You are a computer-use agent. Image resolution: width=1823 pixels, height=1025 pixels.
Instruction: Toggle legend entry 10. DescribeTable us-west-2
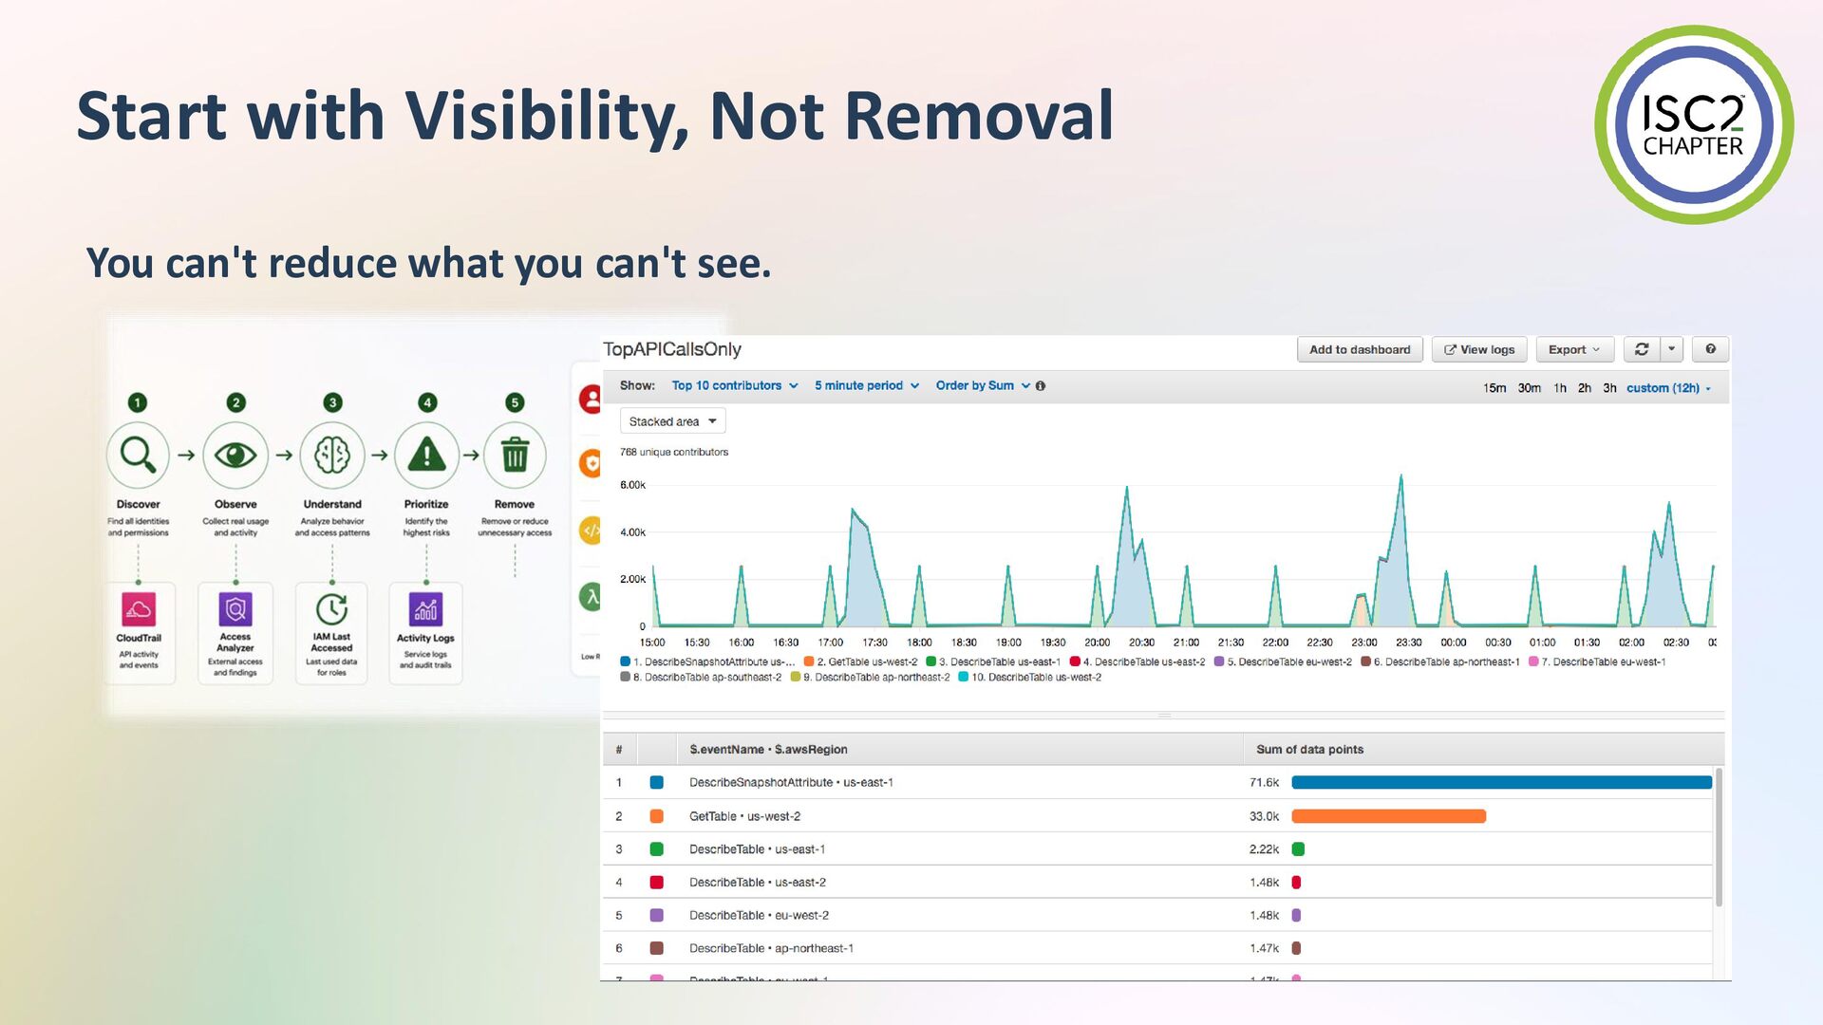pyautogui.click(x=1030, y=678)
